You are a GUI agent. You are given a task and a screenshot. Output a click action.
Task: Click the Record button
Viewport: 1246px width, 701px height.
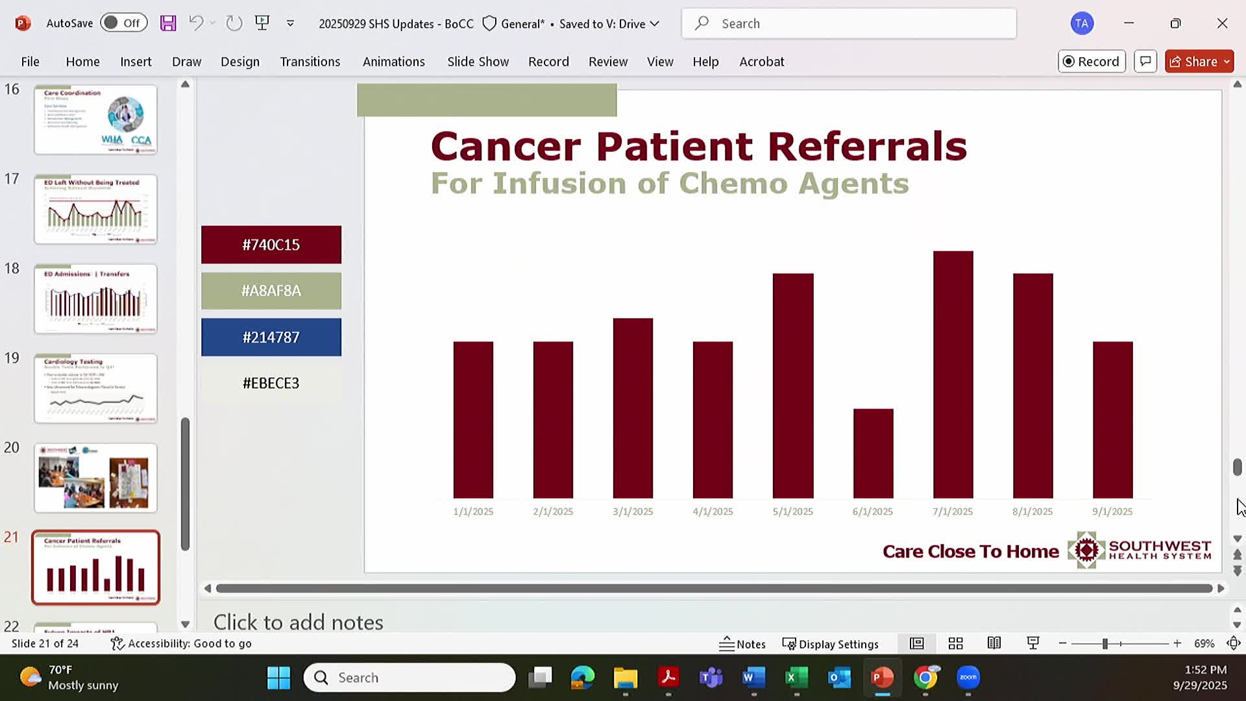[1091, 61]
